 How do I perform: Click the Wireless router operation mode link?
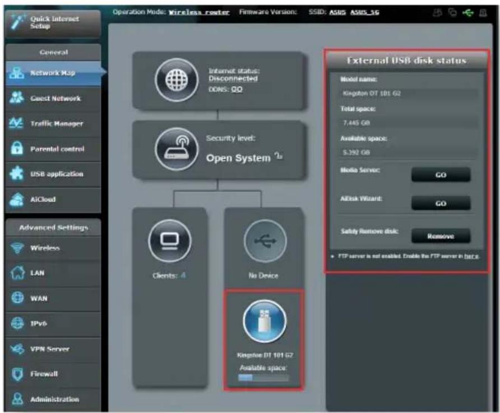[199, 12]
